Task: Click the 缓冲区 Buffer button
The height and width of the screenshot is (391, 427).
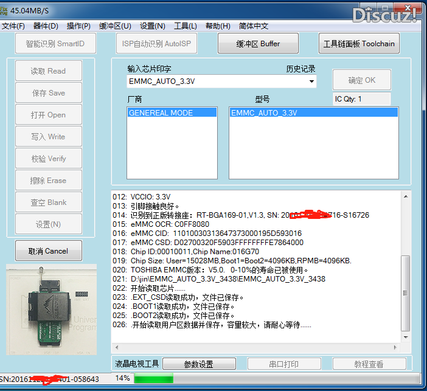Action: click(259, 44)
